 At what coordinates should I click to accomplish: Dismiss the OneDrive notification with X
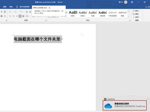(148, 99)
